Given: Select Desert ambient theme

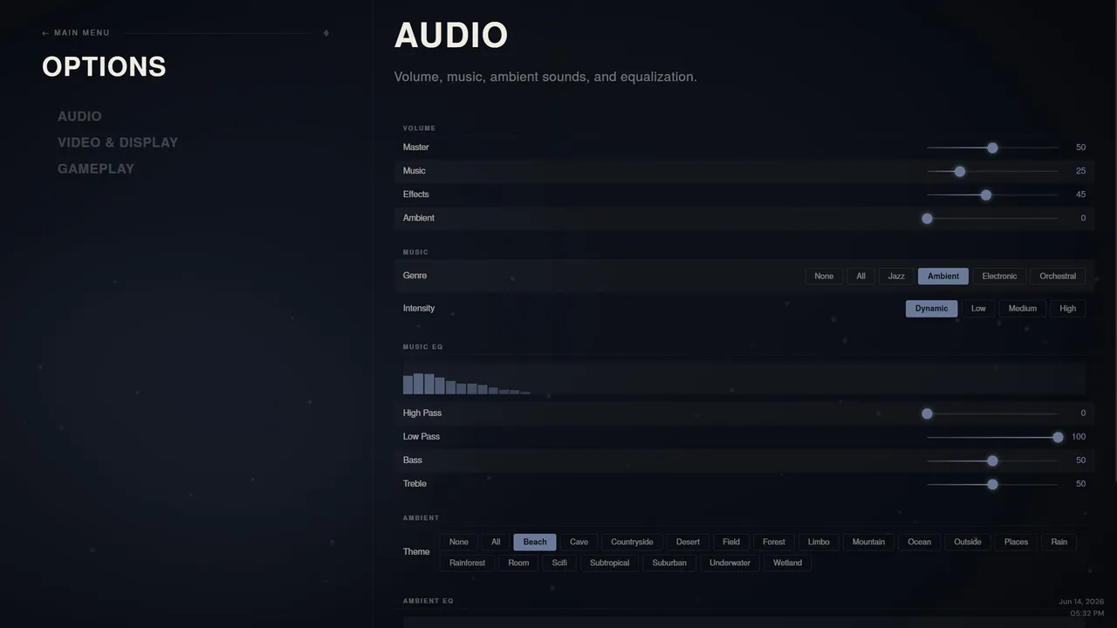Looking at the screenshot, I should click(x=688, y=542).
